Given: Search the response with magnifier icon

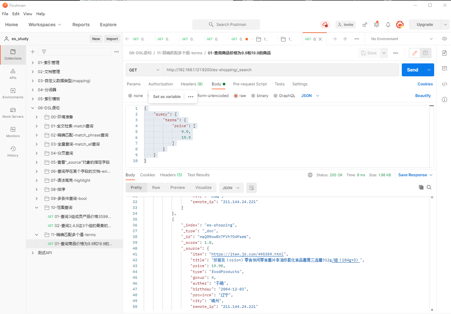Looking at the screenshot, I should click(429, 187).
